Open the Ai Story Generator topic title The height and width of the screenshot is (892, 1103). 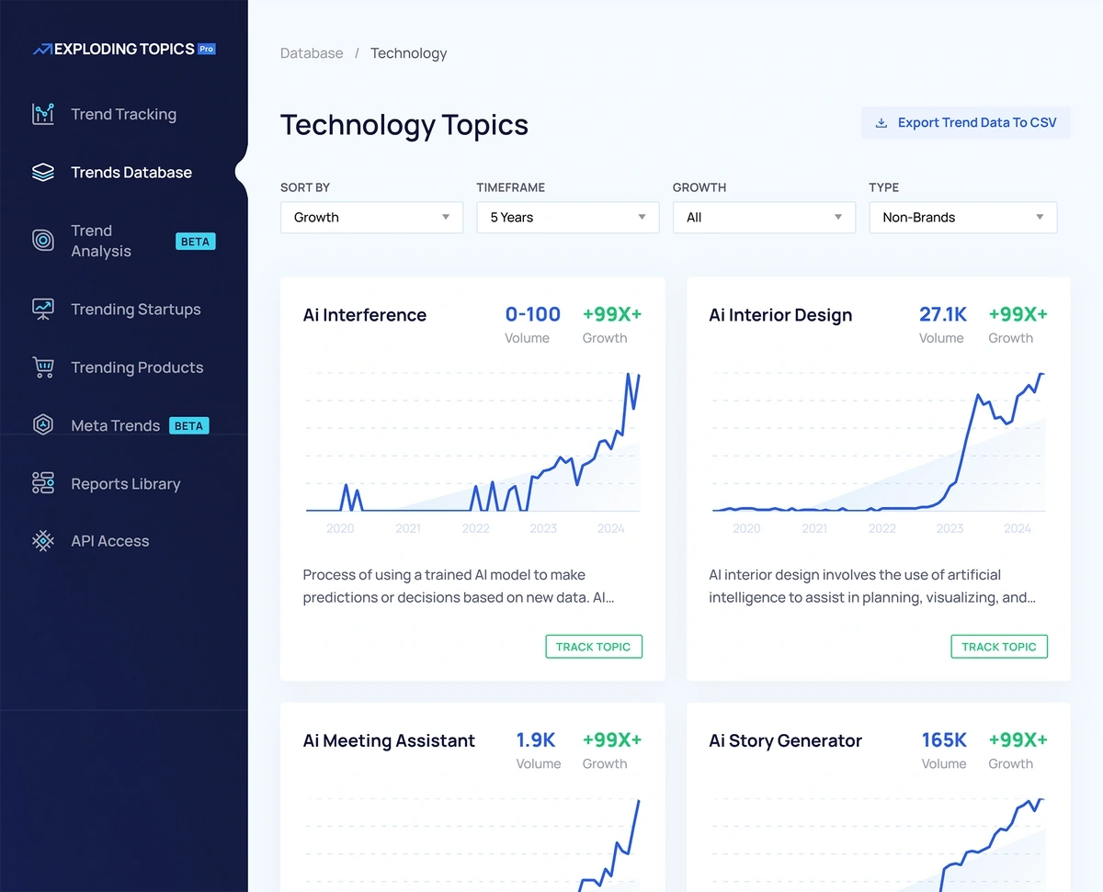[x=785, y=740]
